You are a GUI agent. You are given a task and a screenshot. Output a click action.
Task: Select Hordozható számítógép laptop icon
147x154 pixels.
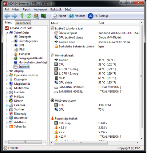pyautogui.click(x=16, y=63)
